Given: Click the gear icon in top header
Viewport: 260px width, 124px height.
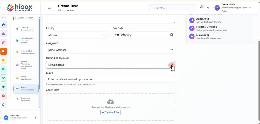Looking at the screenshot, I should coord(208,8).
